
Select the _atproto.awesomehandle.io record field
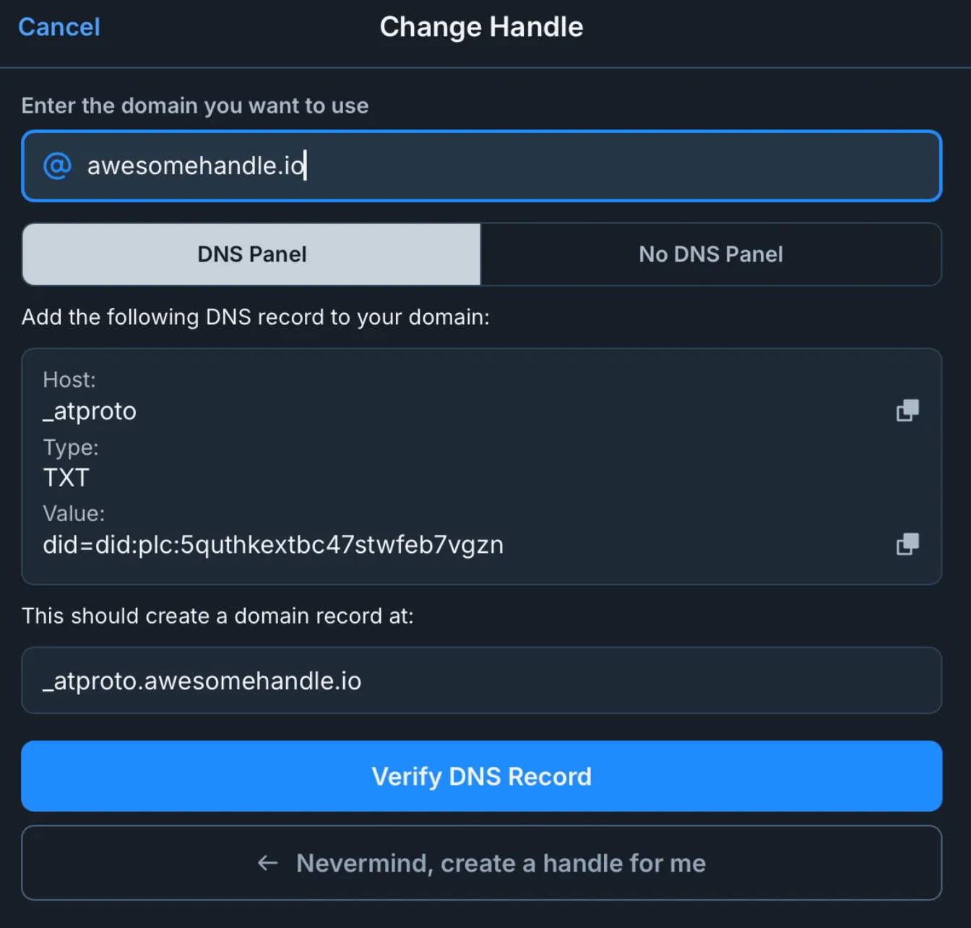point(482,680)
